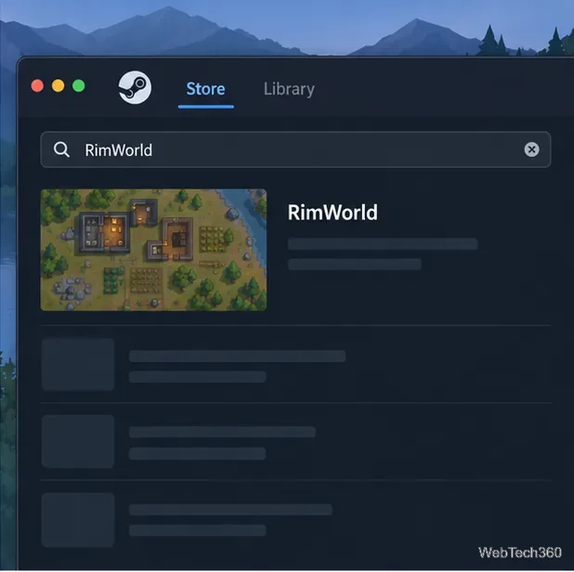Click the magnifying glass search icon
This screenshot has height=572, width=574.
click(x=61, y=149)
